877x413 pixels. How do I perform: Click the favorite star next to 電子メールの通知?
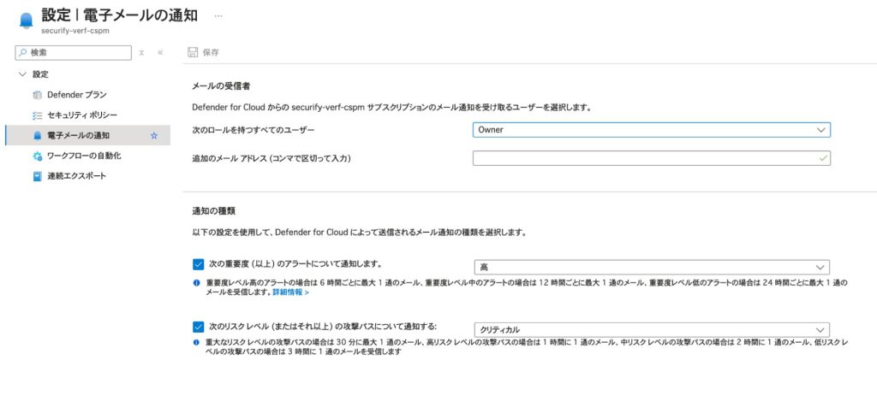click(x=154, y=135)
